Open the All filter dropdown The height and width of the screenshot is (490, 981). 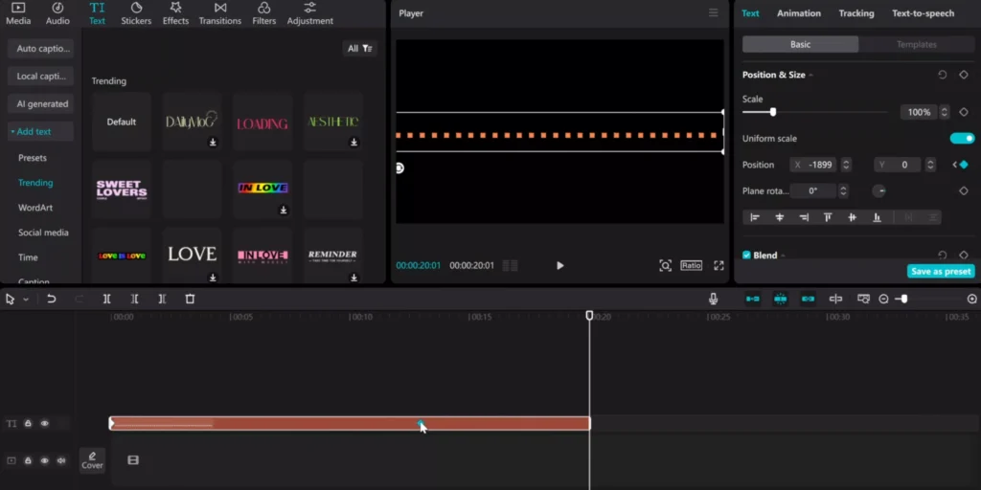(360, 49)
